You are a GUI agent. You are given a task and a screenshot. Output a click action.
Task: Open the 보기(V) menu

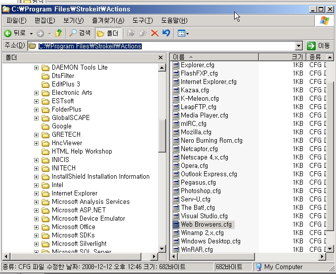(x=73, y=21)
